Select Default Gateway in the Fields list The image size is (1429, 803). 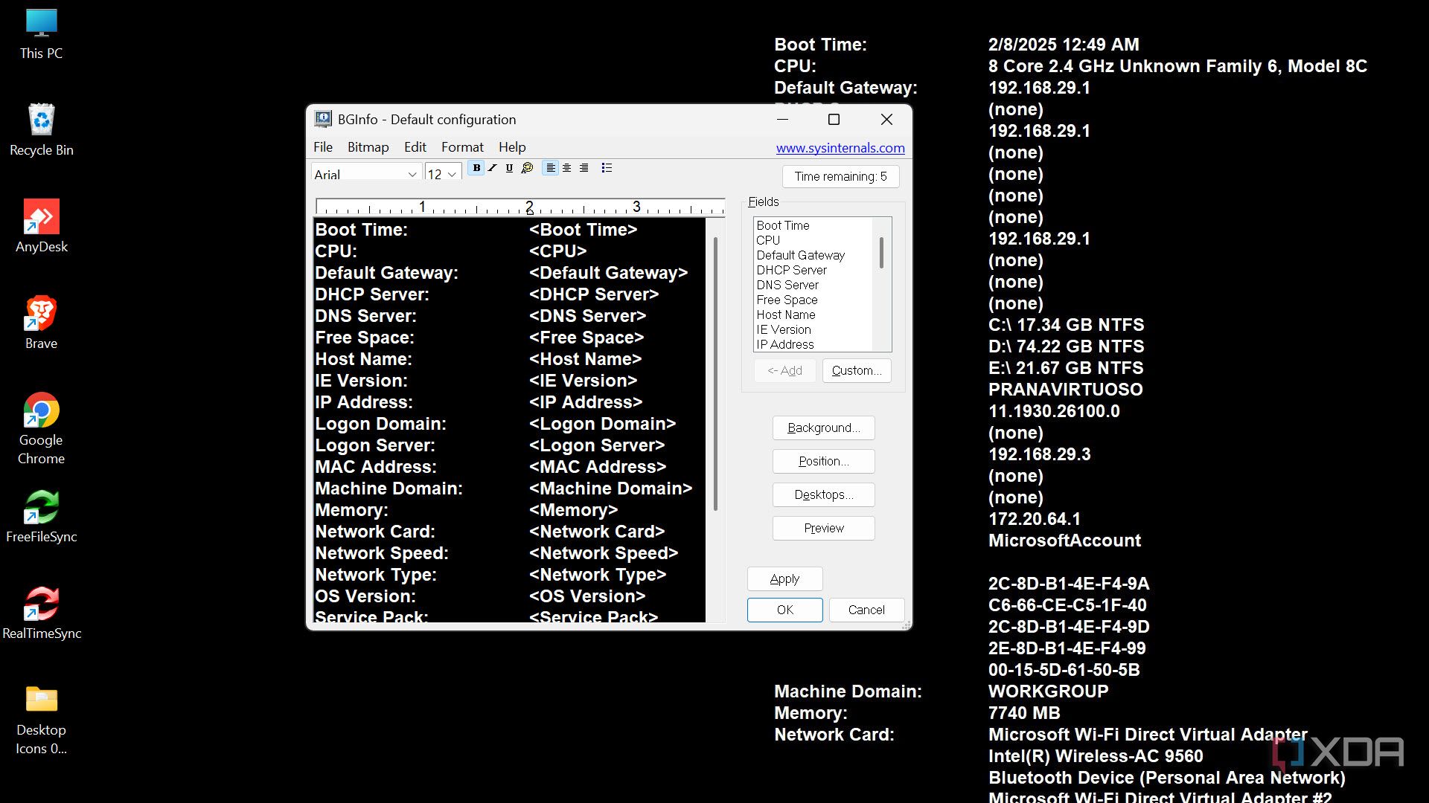tap(801, 255)
